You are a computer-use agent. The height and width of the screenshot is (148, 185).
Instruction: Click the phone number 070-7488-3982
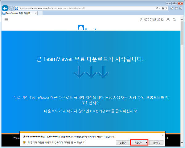[154, 20]
